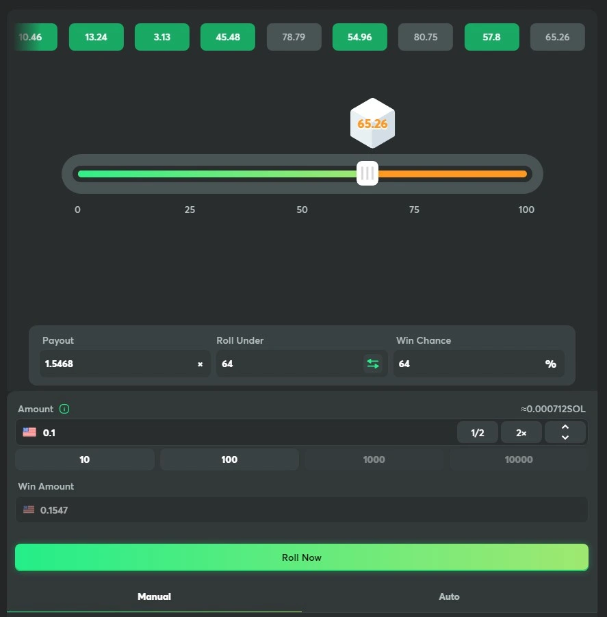Click the ≈0.000712SOL conversion text
The height and width of the screenshot is (617, 607).
pos(553,409)
